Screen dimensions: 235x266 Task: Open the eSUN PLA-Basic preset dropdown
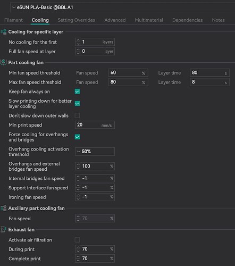click(x=123, y=7)
